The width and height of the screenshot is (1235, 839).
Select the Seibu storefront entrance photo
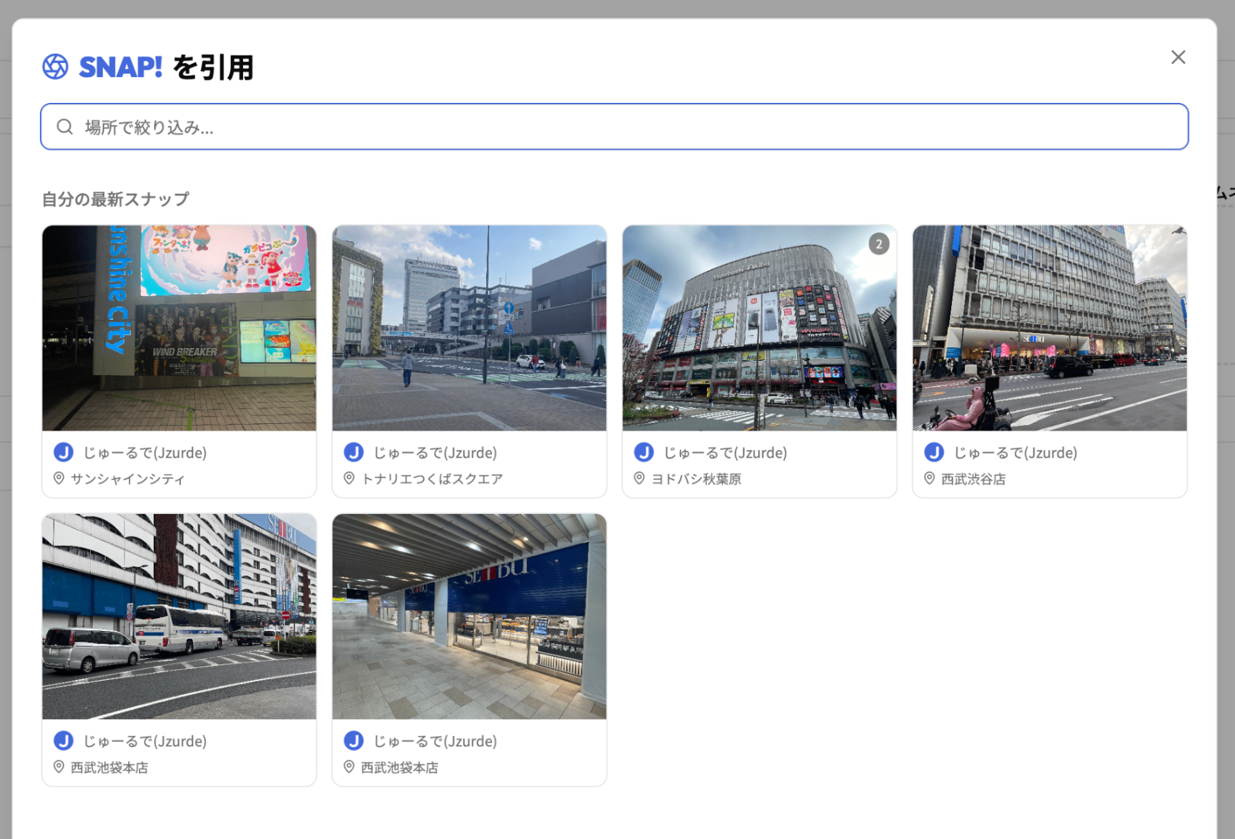(x=469, y=616)
